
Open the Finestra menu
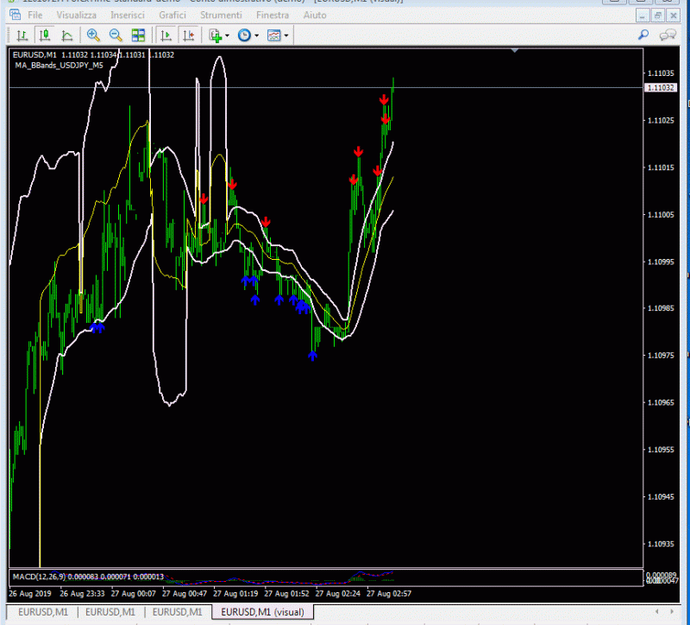[273, 15]
